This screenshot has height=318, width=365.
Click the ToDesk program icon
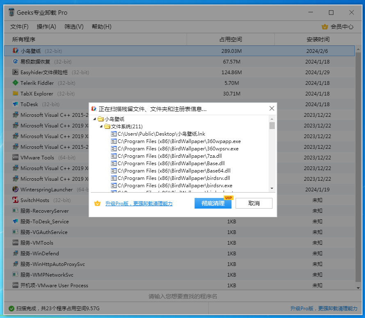15,104
